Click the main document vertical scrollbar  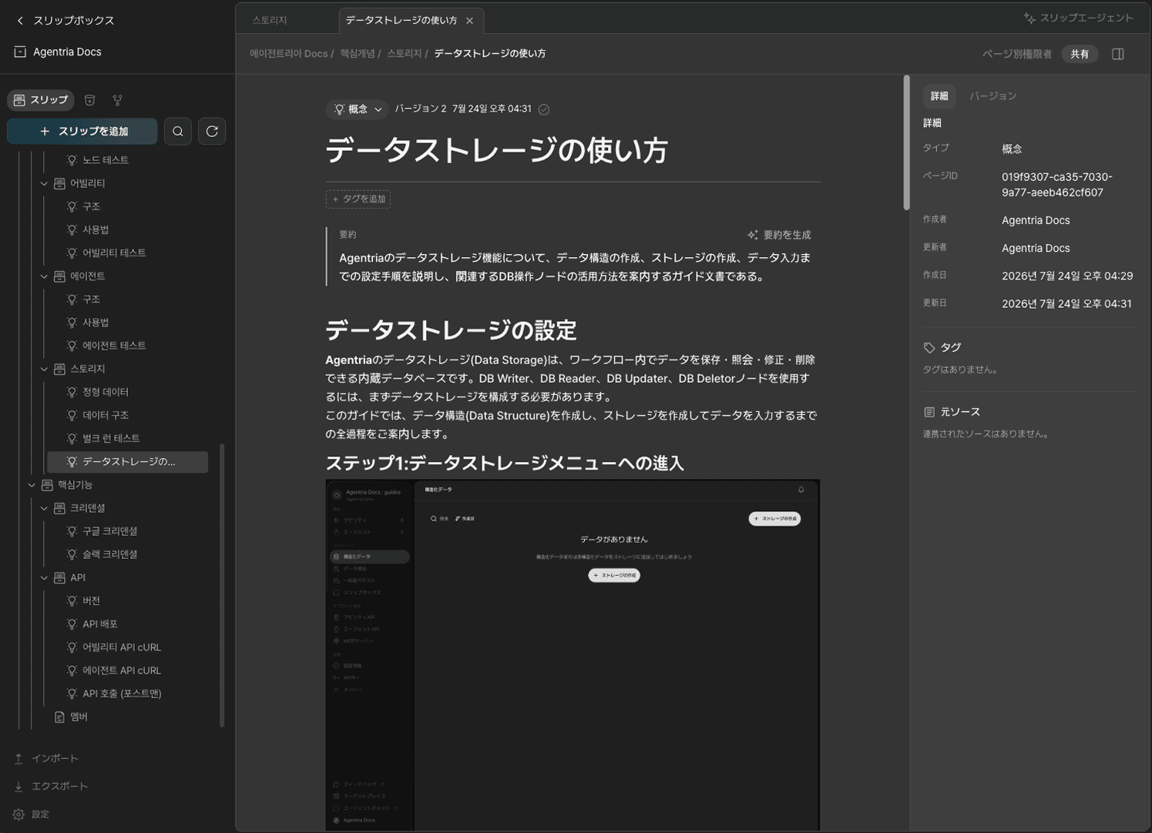click(x=906, y=142)
